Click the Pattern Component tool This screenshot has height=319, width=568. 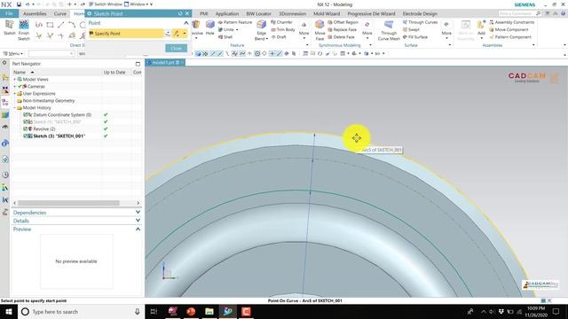(510, 37)
